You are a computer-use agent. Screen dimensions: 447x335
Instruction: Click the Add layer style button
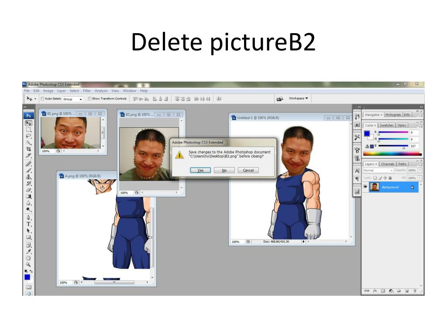coord(375,291)
